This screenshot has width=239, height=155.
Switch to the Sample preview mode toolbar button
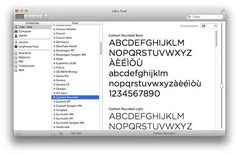(x=20, y=17)
